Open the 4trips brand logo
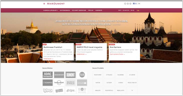The image size is (183, 96). (70, 90)
